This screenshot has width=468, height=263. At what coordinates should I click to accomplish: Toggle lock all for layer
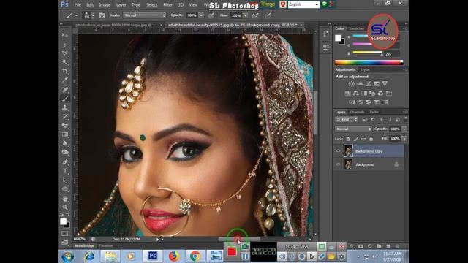[371, 139]
